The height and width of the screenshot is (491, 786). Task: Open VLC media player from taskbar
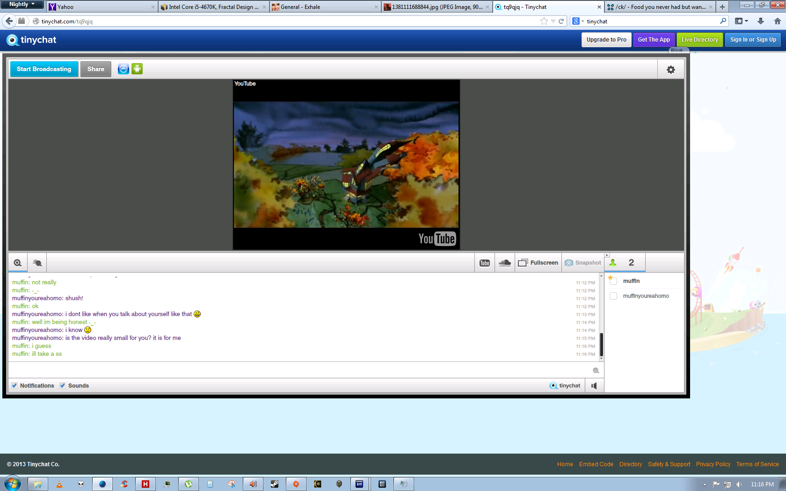[x=59, y=484]
